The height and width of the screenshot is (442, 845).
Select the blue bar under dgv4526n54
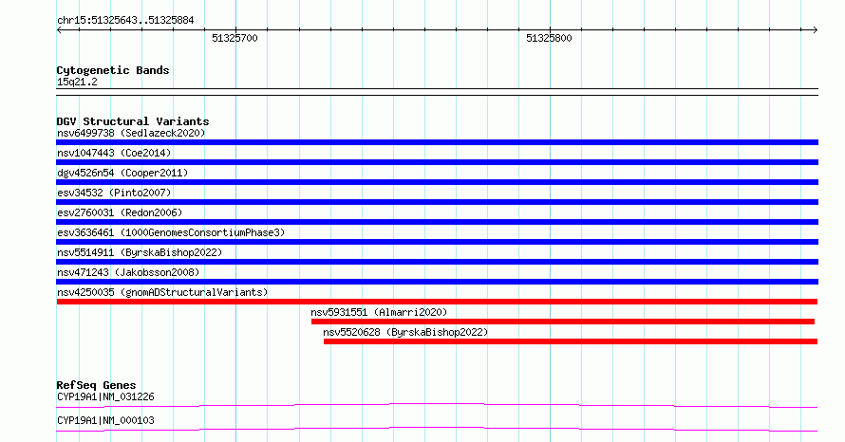[x=437, y=182]
